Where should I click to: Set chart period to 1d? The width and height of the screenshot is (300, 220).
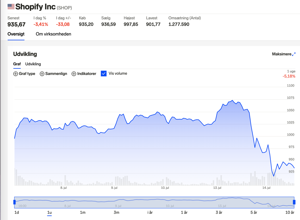pos(17,213)
